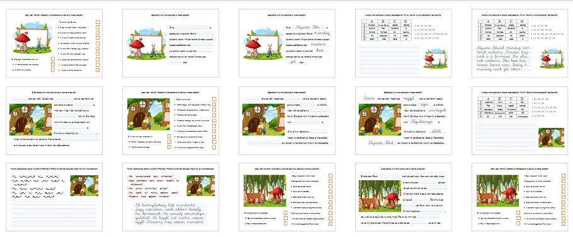Select the table worksheet with tree-house picture
Viewport: 573px width, 237px height.
(520, 120)
